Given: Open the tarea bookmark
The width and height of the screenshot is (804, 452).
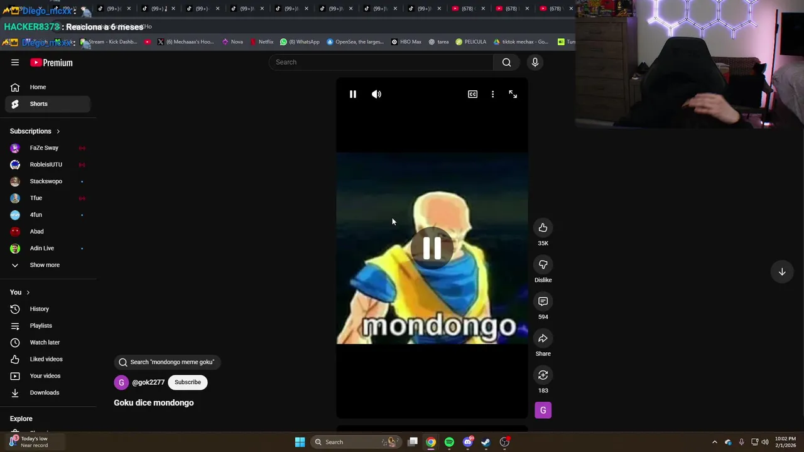Looking at the screenshot, I should (x=438, y=42).
